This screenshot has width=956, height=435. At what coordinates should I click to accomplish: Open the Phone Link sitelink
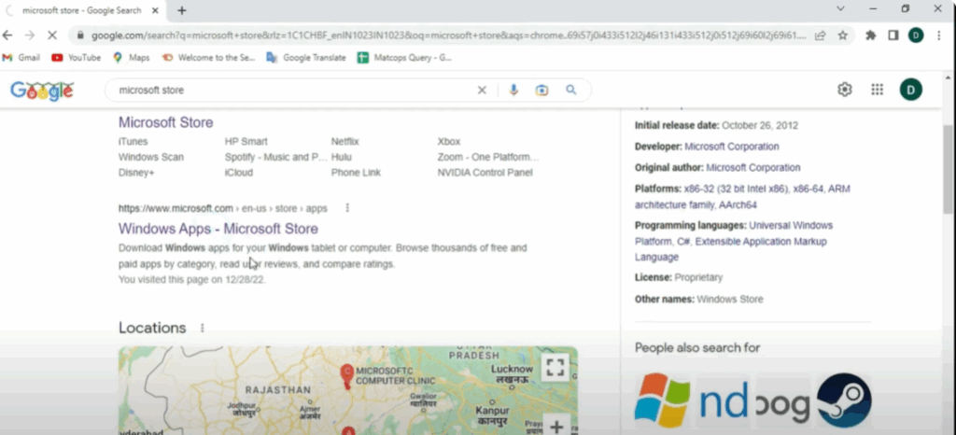[x=356, y=173]
